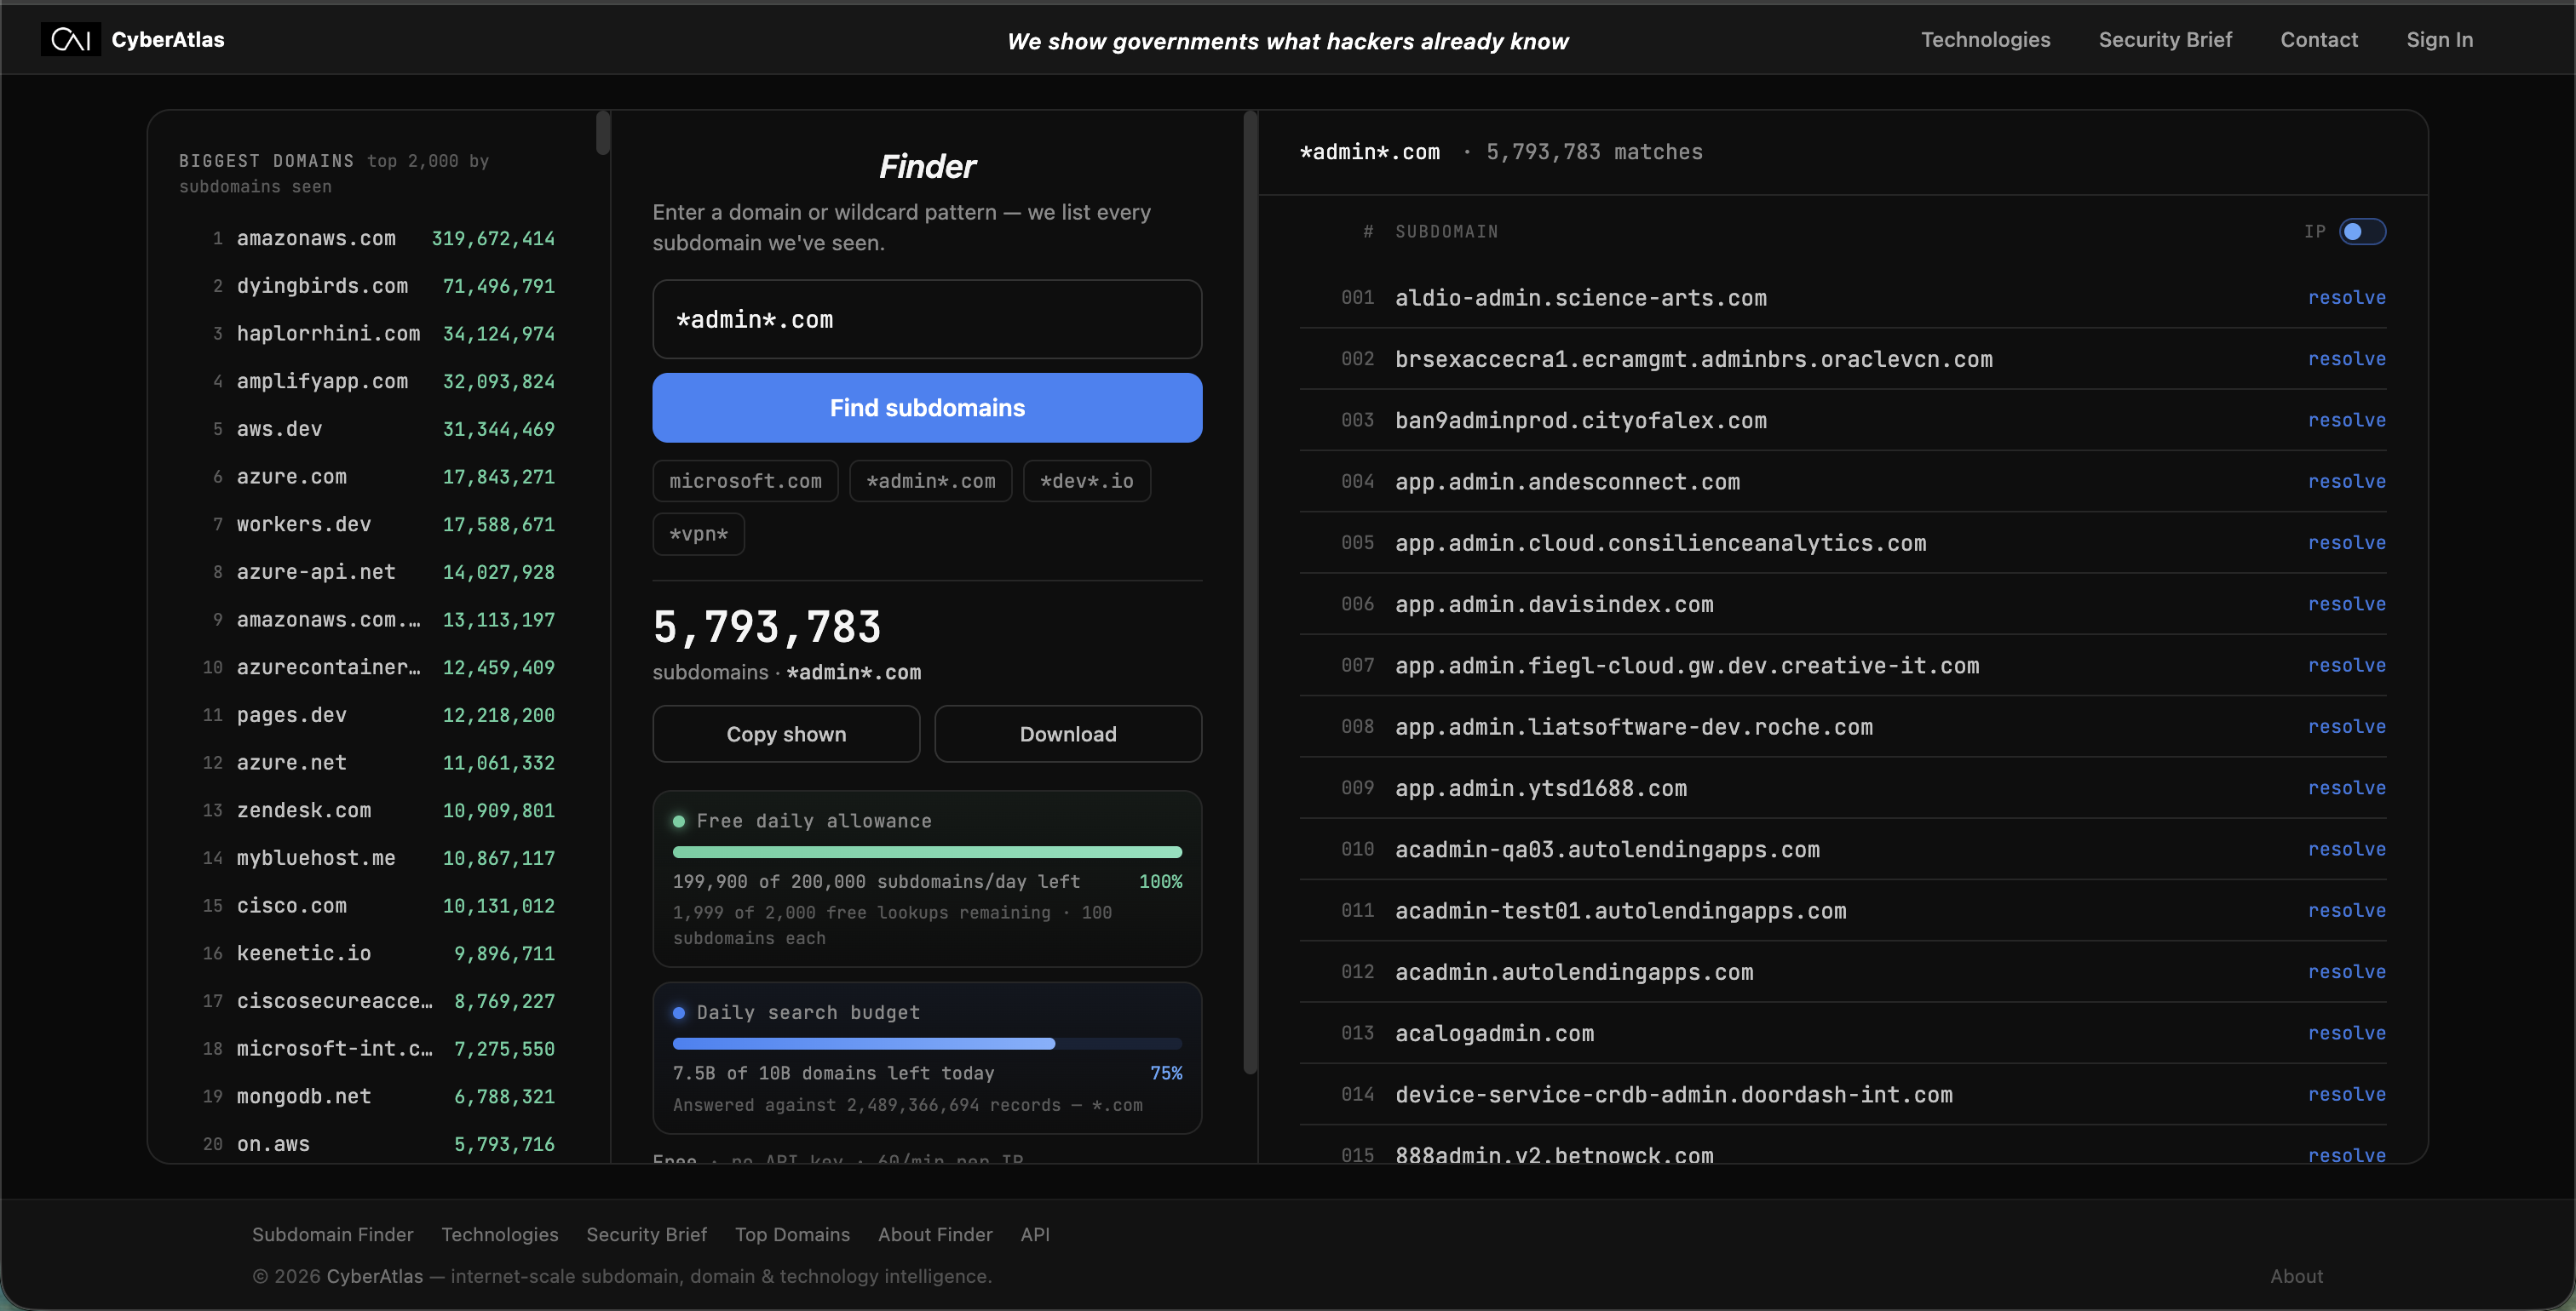
Task: Resolve acalogadmin.com
Action: pos(2346,1033)
